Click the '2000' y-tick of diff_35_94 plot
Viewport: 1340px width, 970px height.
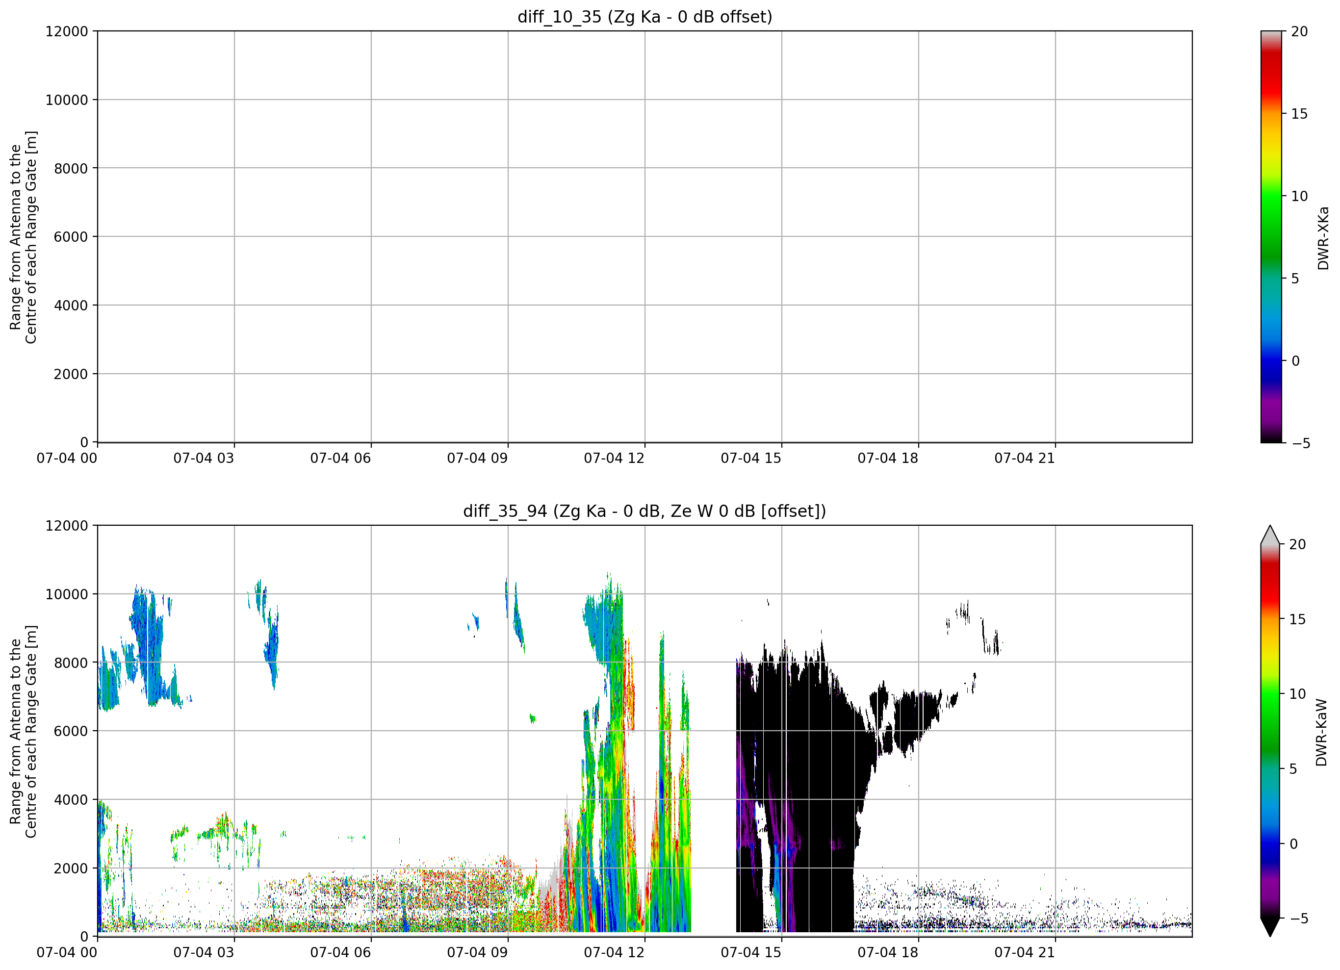click(71, 868)
